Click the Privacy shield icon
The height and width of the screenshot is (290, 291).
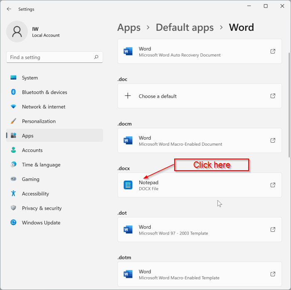[13, 208]
